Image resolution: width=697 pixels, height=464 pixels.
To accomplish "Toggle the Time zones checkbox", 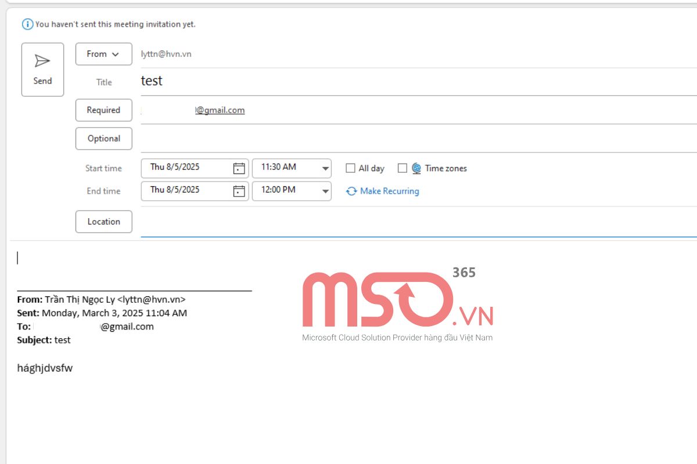I will (402, 168).
